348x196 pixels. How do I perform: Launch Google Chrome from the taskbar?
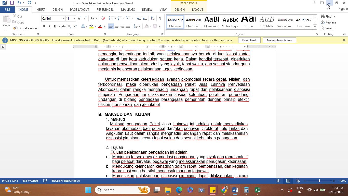pos(224,190)
